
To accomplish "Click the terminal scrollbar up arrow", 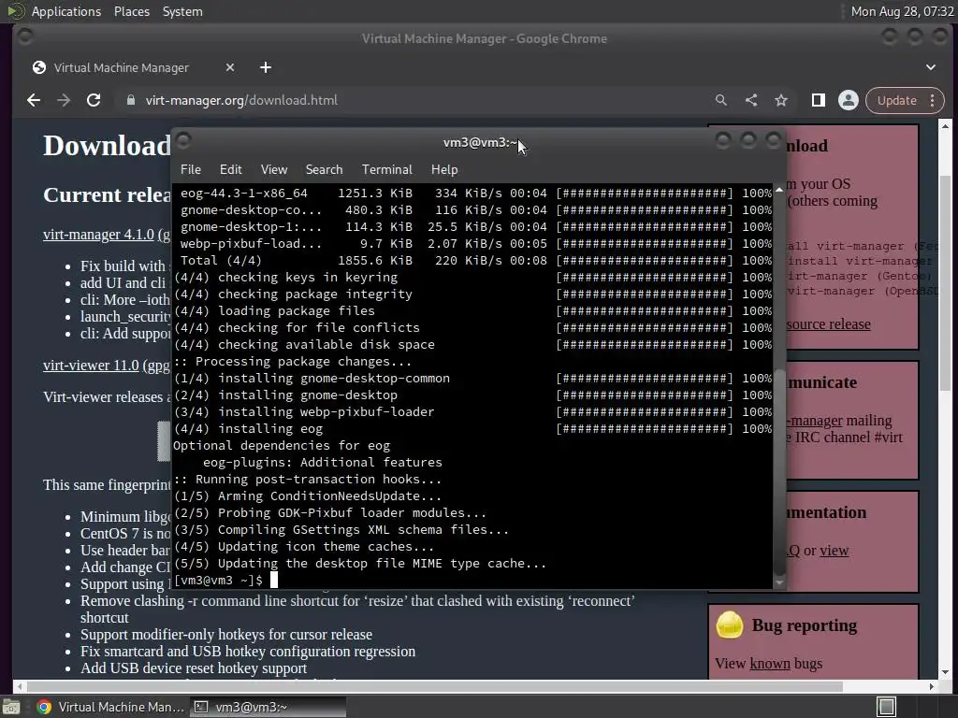I will tap(779, 190).
